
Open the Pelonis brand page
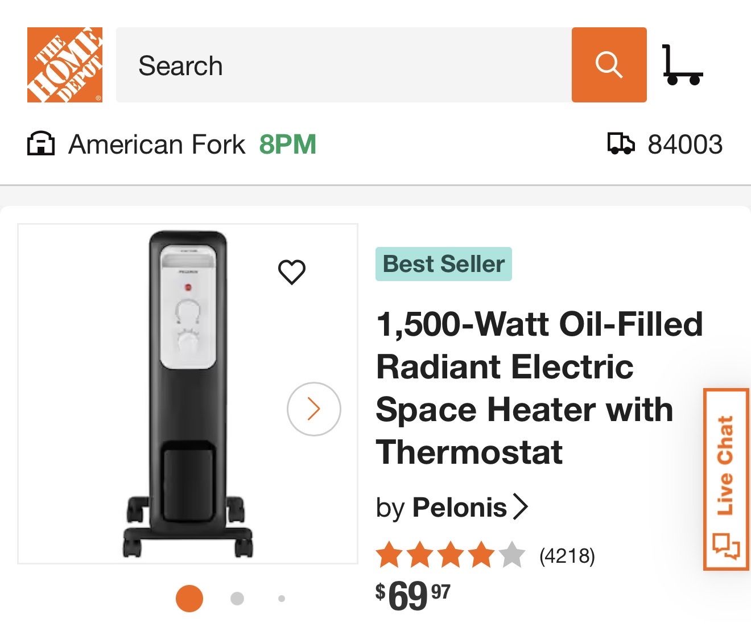[459, 507]
